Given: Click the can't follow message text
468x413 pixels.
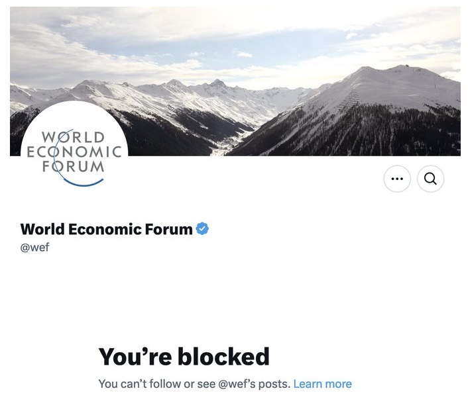Looking at the screenshot, I should click(195, 384).
